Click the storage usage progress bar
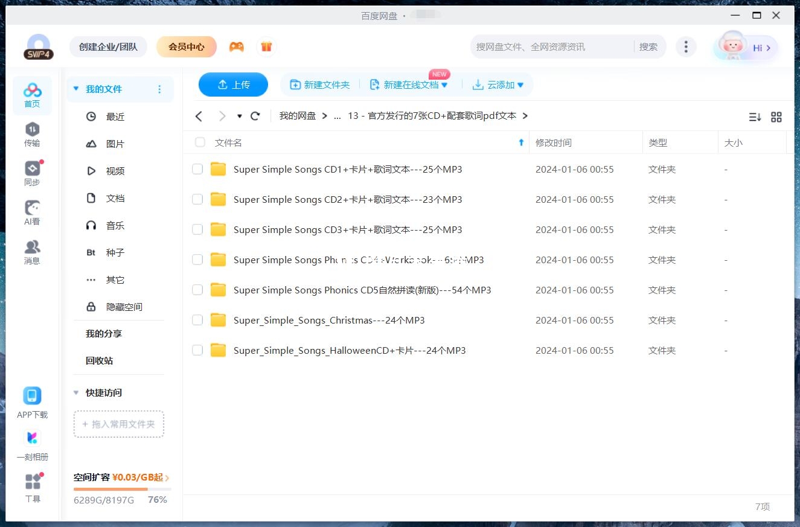 121,489
